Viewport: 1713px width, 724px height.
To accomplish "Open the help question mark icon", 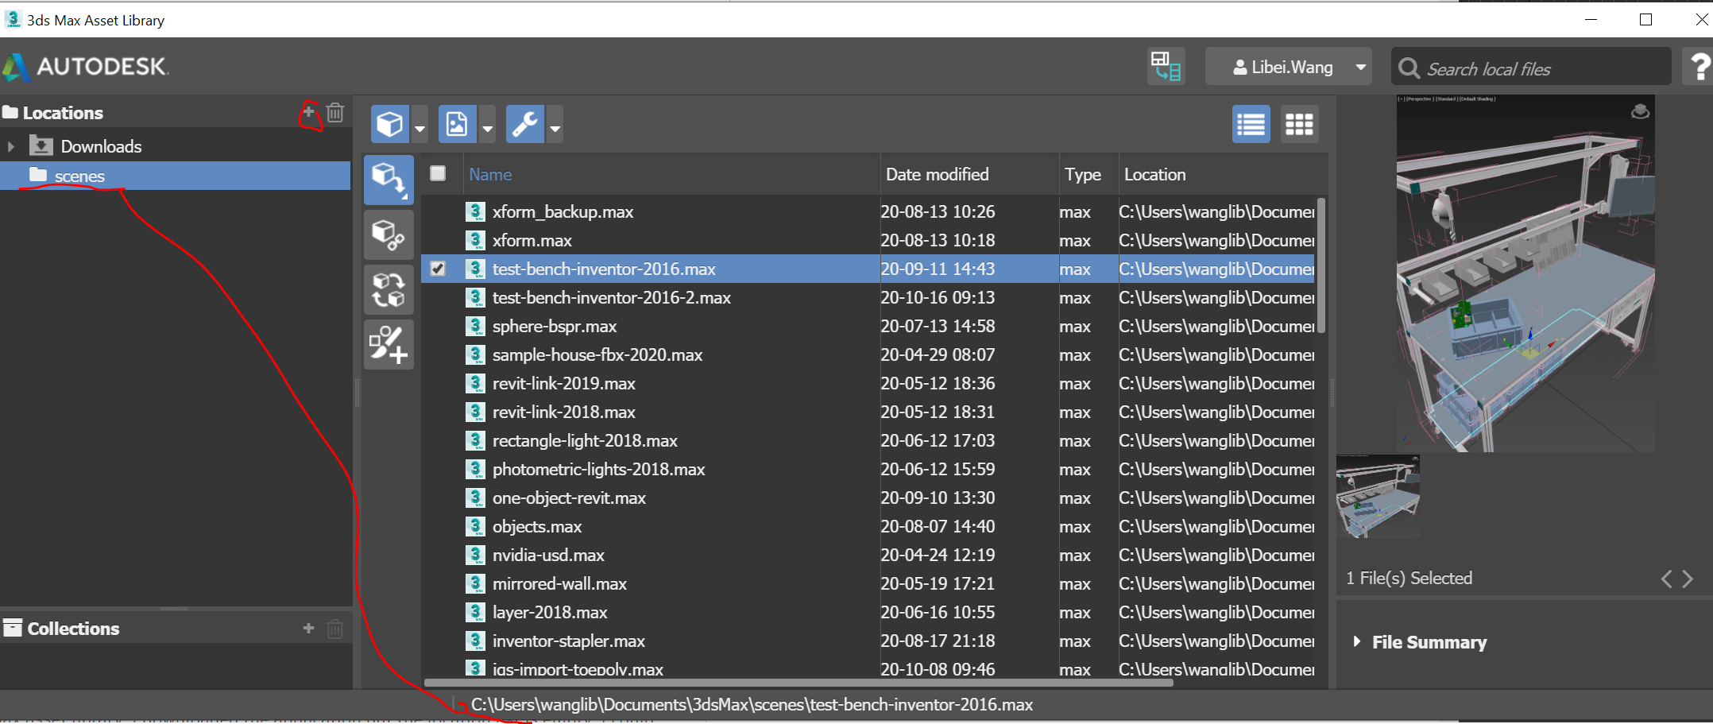I will coord(1699,68).
